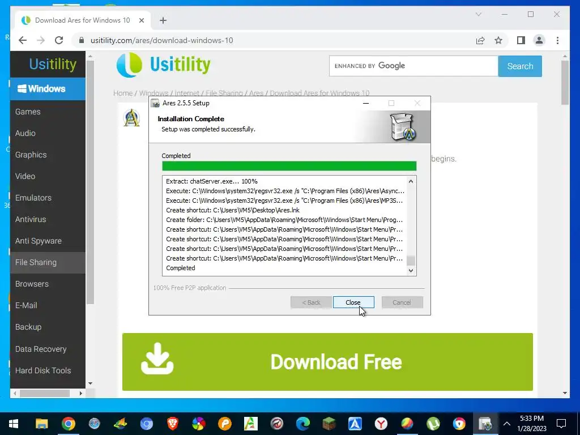Click the disabled Back button in setup
Image resolution: width=580 pixels, height=435 pixels.
click(311, 302)
